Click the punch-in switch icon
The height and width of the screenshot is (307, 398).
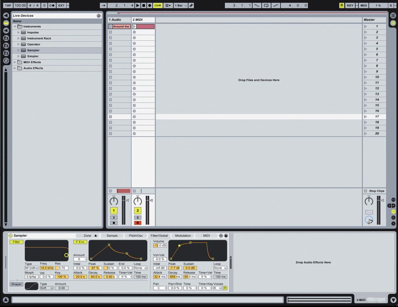(257, 5)
